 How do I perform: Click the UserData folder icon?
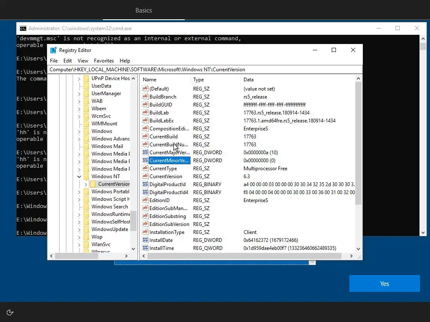(x=86, y=86)
